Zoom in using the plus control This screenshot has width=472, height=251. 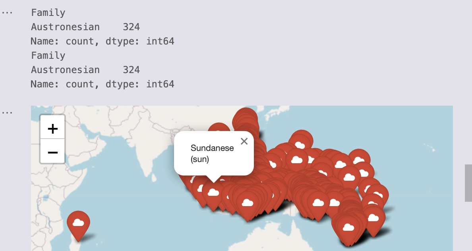pos(52,128)
